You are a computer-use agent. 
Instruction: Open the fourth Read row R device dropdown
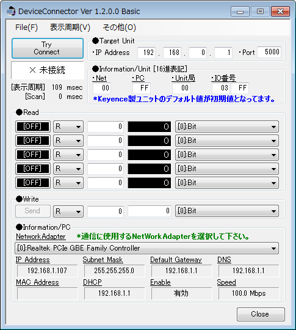pos(68,169)
